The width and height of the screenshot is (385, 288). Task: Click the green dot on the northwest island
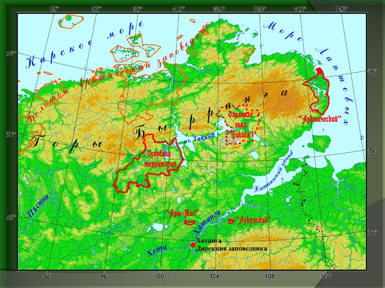69,18
